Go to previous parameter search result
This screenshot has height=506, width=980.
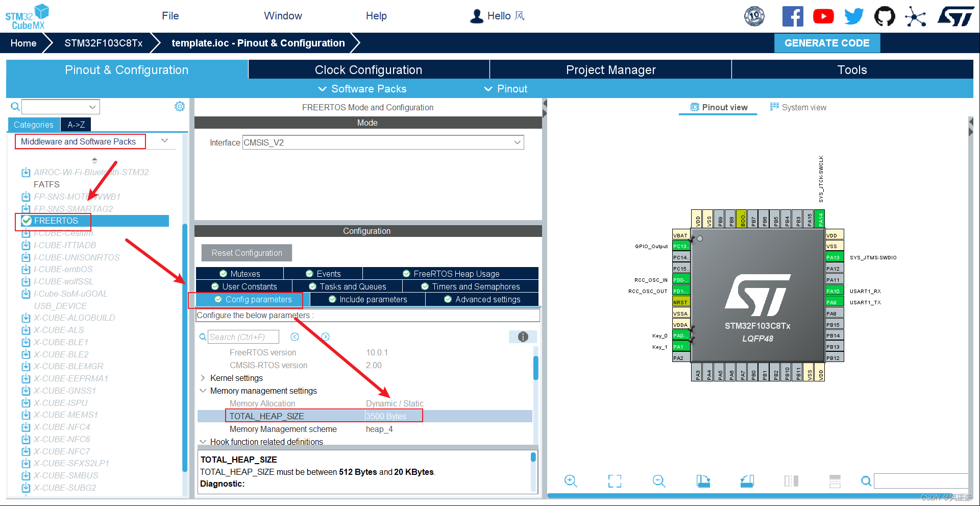295,337
